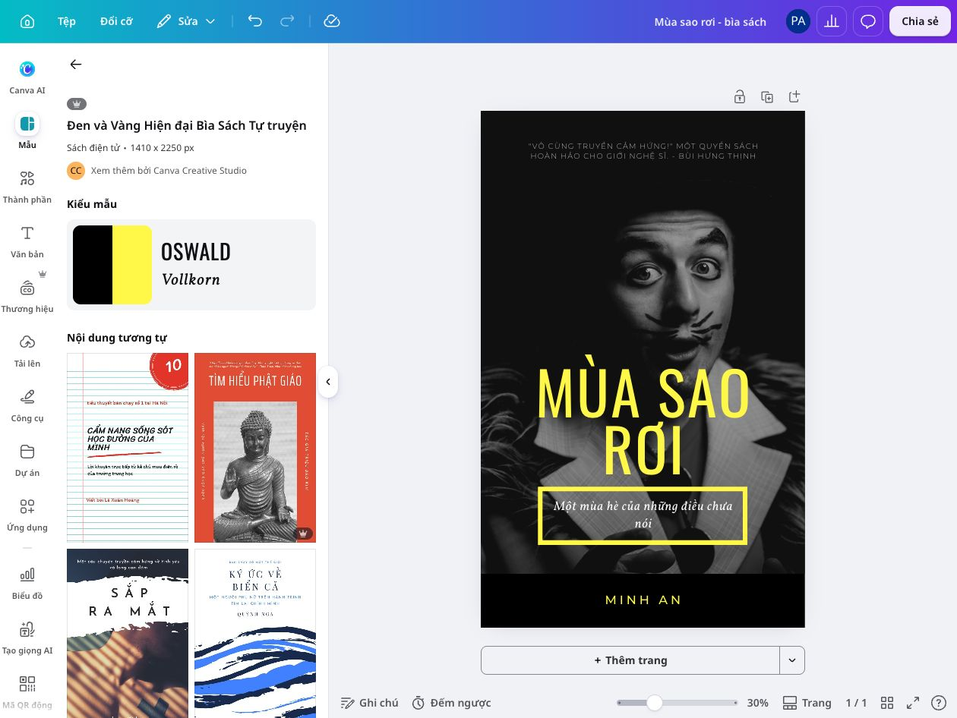
Task: Select the Ký ức về biển cả template
Action: tap(255, 633)
